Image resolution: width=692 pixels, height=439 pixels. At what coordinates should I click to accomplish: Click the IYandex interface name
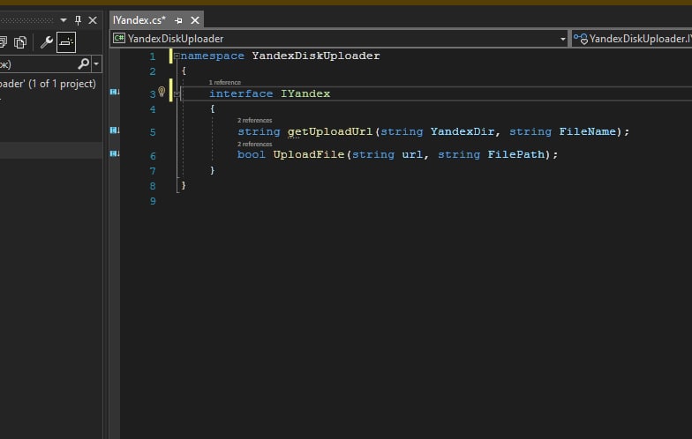point(305,93)
